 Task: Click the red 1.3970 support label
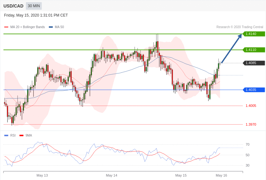pos(251,124)
